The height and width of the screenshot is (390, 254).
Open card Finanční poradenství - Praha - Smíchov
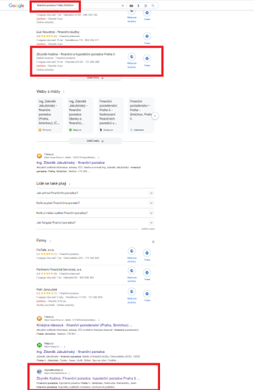[x=141, y=115]
